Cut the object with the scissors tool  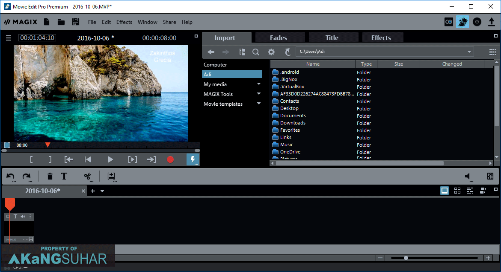[88, 177]
